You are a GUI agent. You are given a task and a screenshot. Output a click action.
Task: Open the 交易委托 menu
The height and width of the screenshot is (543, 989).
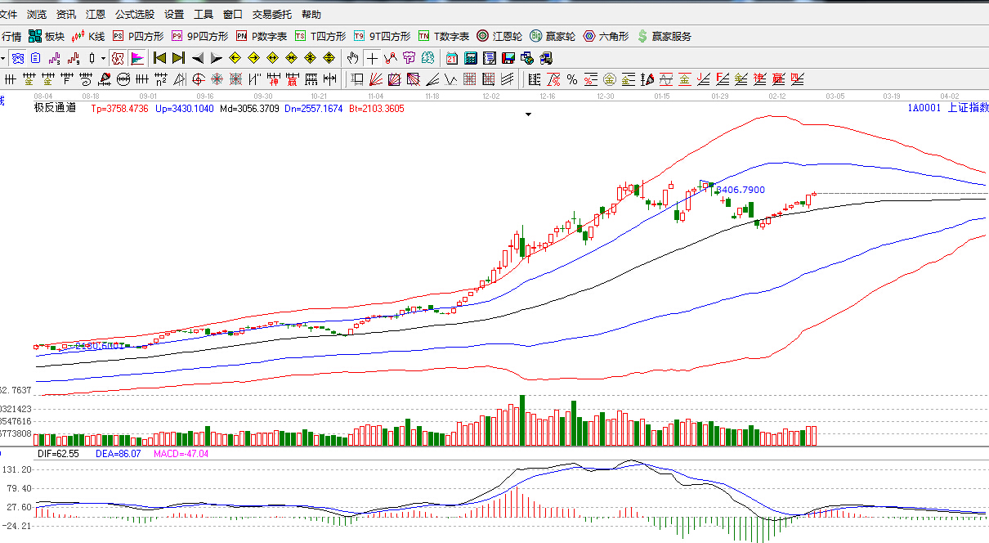273,14
